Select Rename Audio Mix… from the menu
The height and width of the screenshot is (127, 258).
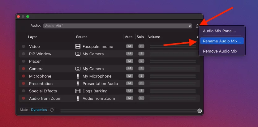point(222,41)
